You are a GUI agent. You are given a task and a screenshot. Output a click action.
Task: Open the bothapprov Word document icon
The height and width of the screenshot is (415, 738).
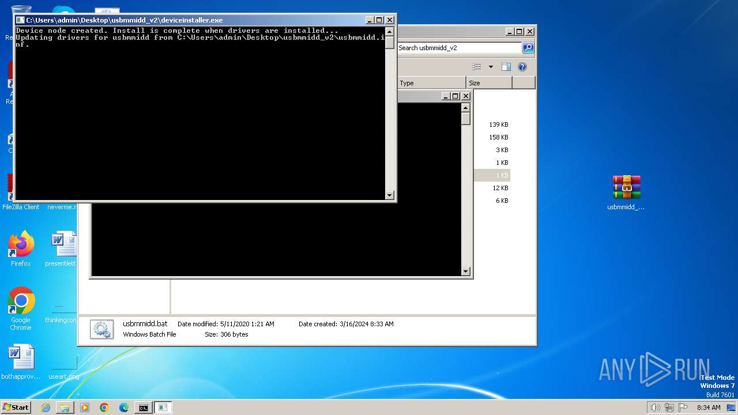(x=21, y=361)
